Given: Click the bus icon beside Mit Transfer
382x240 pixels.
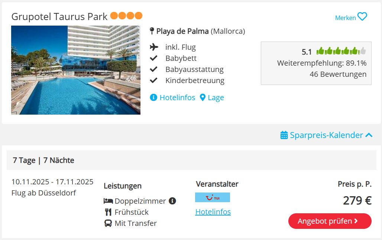Looking at the screenshot, I should point(108,223).
